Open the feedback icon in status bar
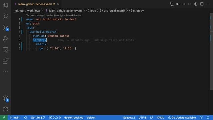This screenshot has height=120, width=213. tap(201, 118)
